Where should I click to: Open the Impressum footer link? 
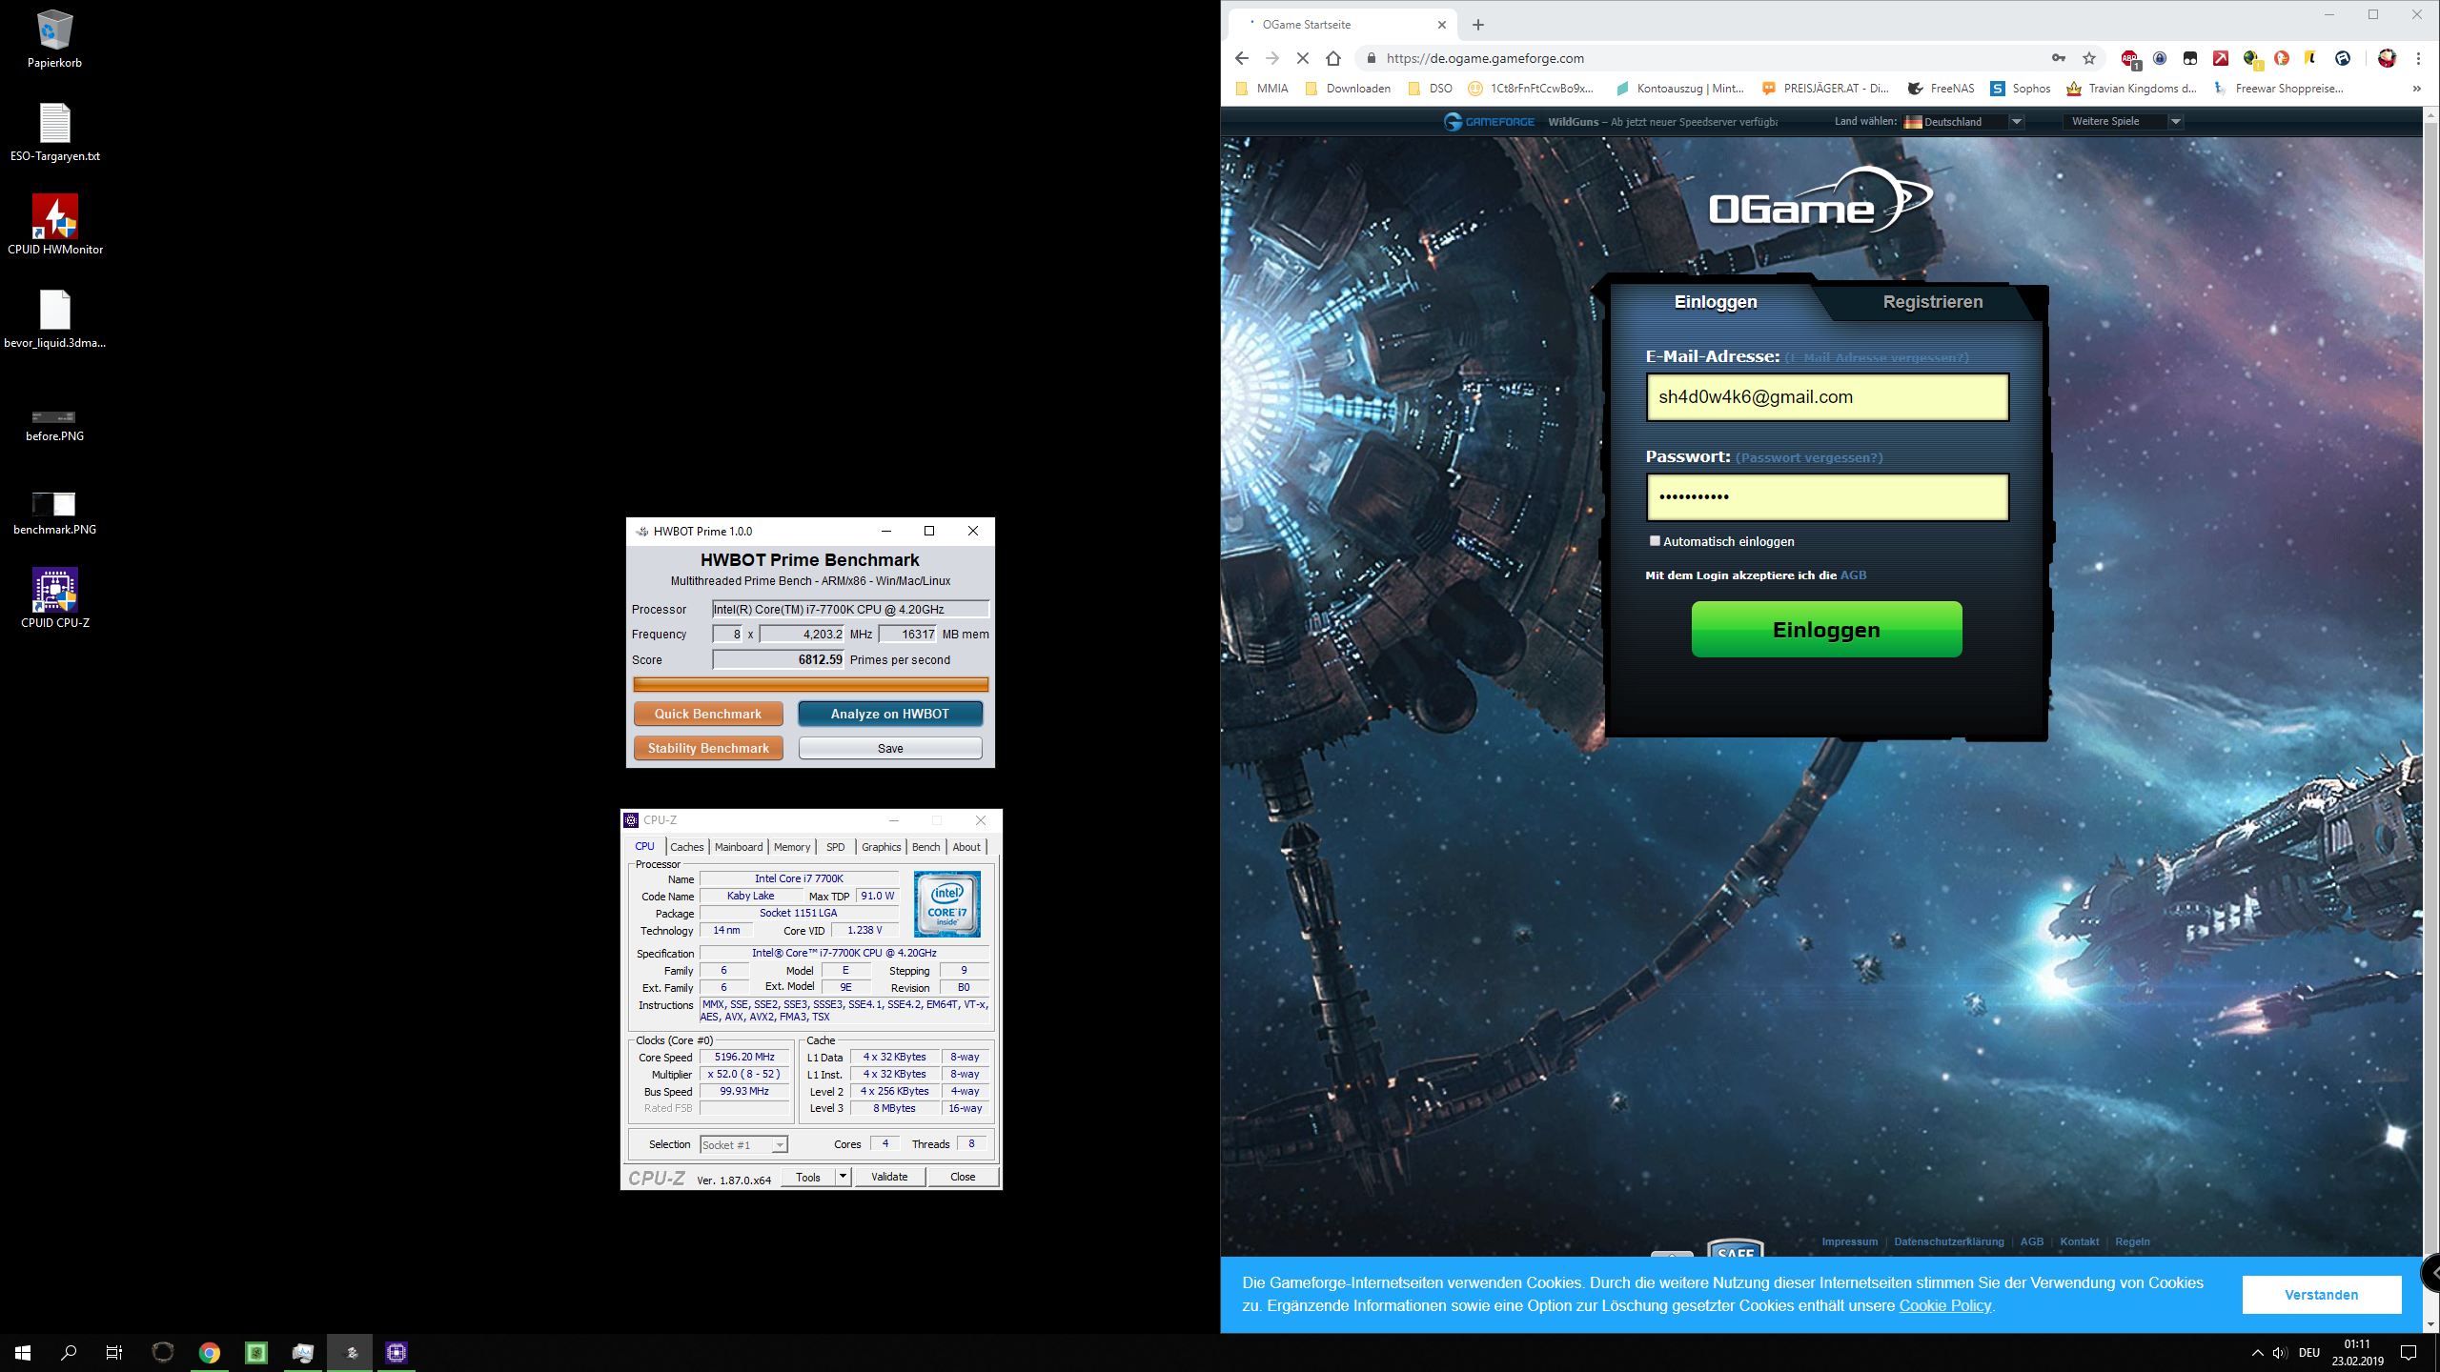coord(1849,1241)
